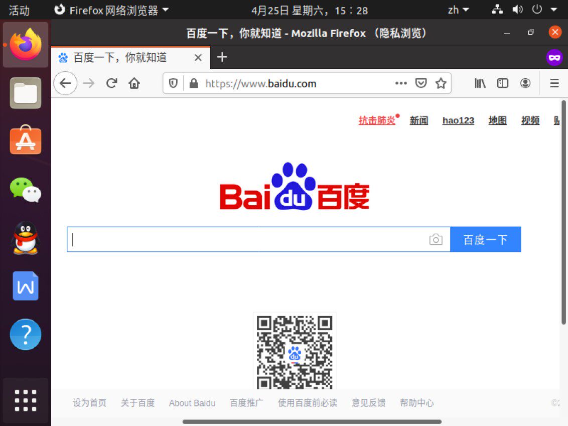
Task: Save page to Pocket
Action: pos(421,83)
